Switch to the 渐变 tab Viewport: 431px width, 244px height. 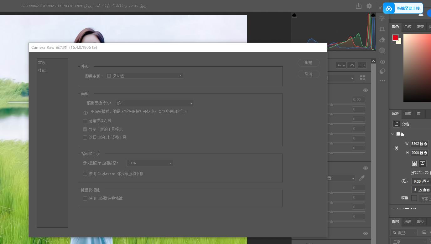click(x=420, y=27)
